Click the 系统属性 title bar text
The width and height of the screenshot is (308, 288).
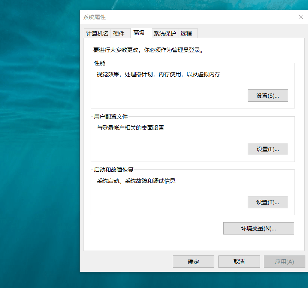click(94, 17)
